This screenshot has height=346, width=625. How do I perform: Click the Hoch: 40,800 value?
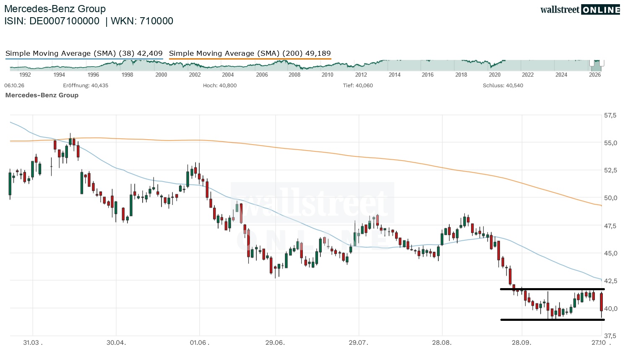tap(220, 85)
